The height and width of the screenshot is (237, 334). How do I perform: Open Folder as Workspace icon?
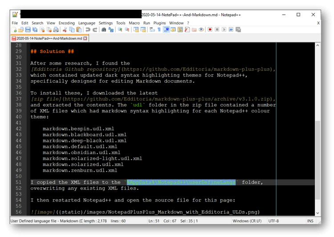(x=194, y=29)
